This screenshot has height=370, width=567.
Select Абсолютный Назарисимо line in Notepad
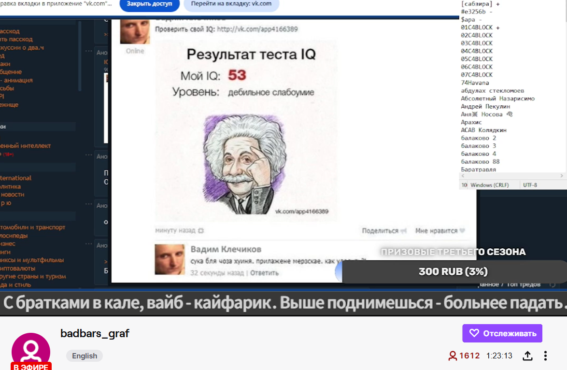pyautogui.click(x=497, y=99)
